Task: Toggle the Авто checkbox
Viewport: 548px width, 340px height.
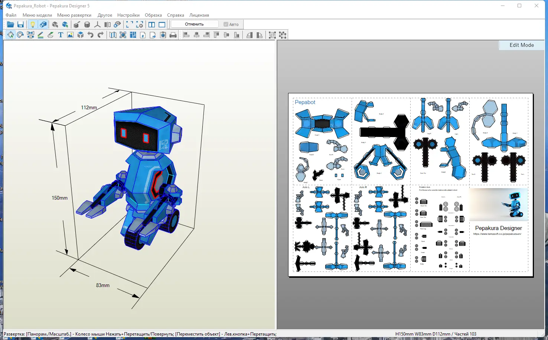Action: pos(226,24)
